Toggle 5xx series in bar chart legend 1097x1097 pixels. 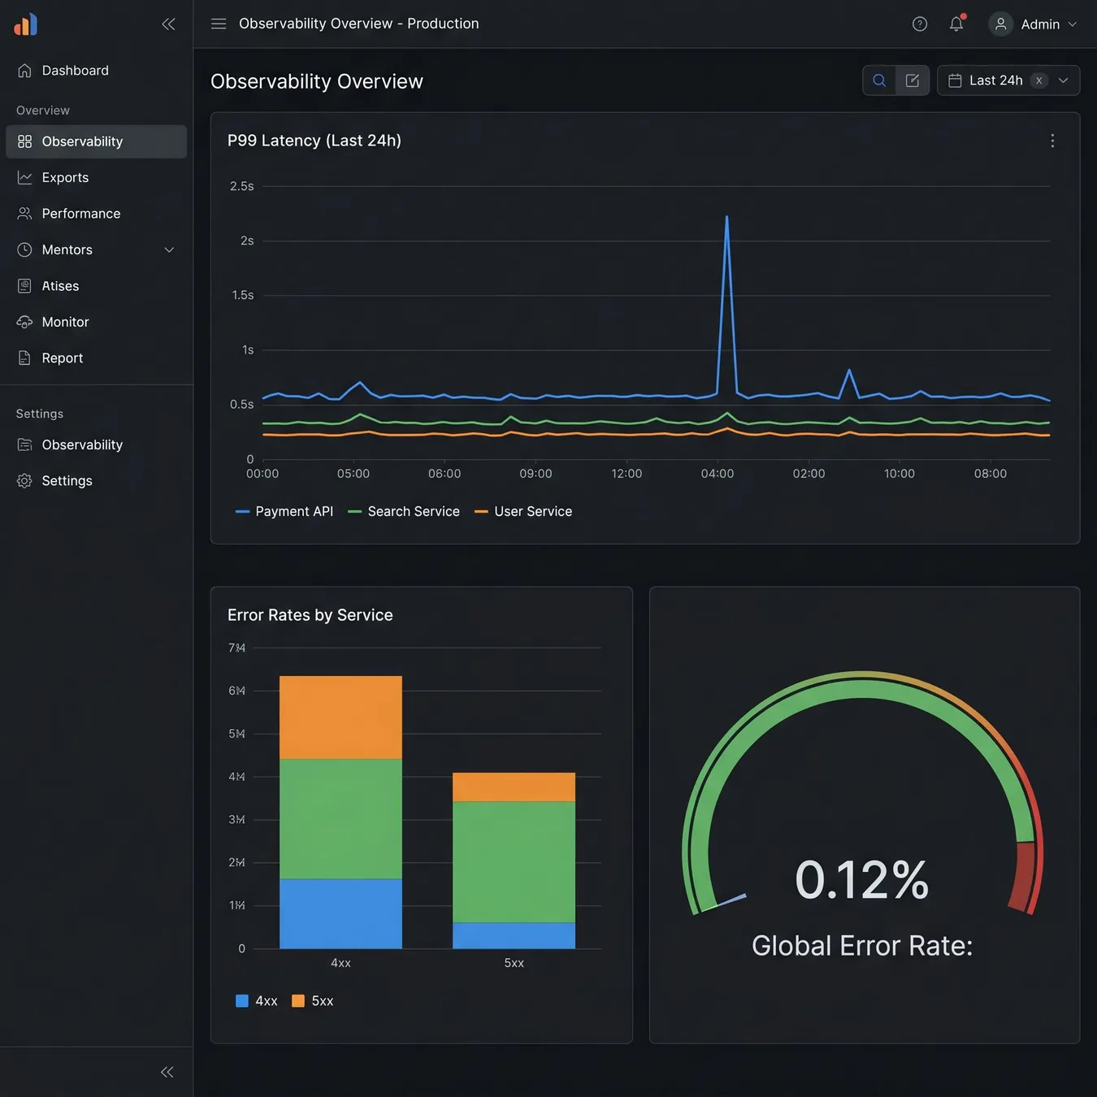[313, 1001]
